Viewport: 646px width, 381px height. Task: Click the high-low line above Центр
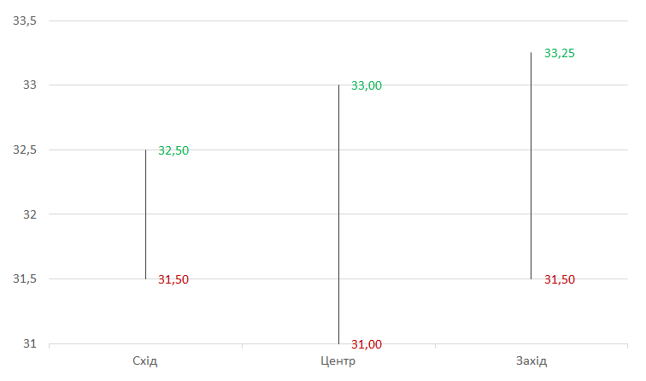338,214
